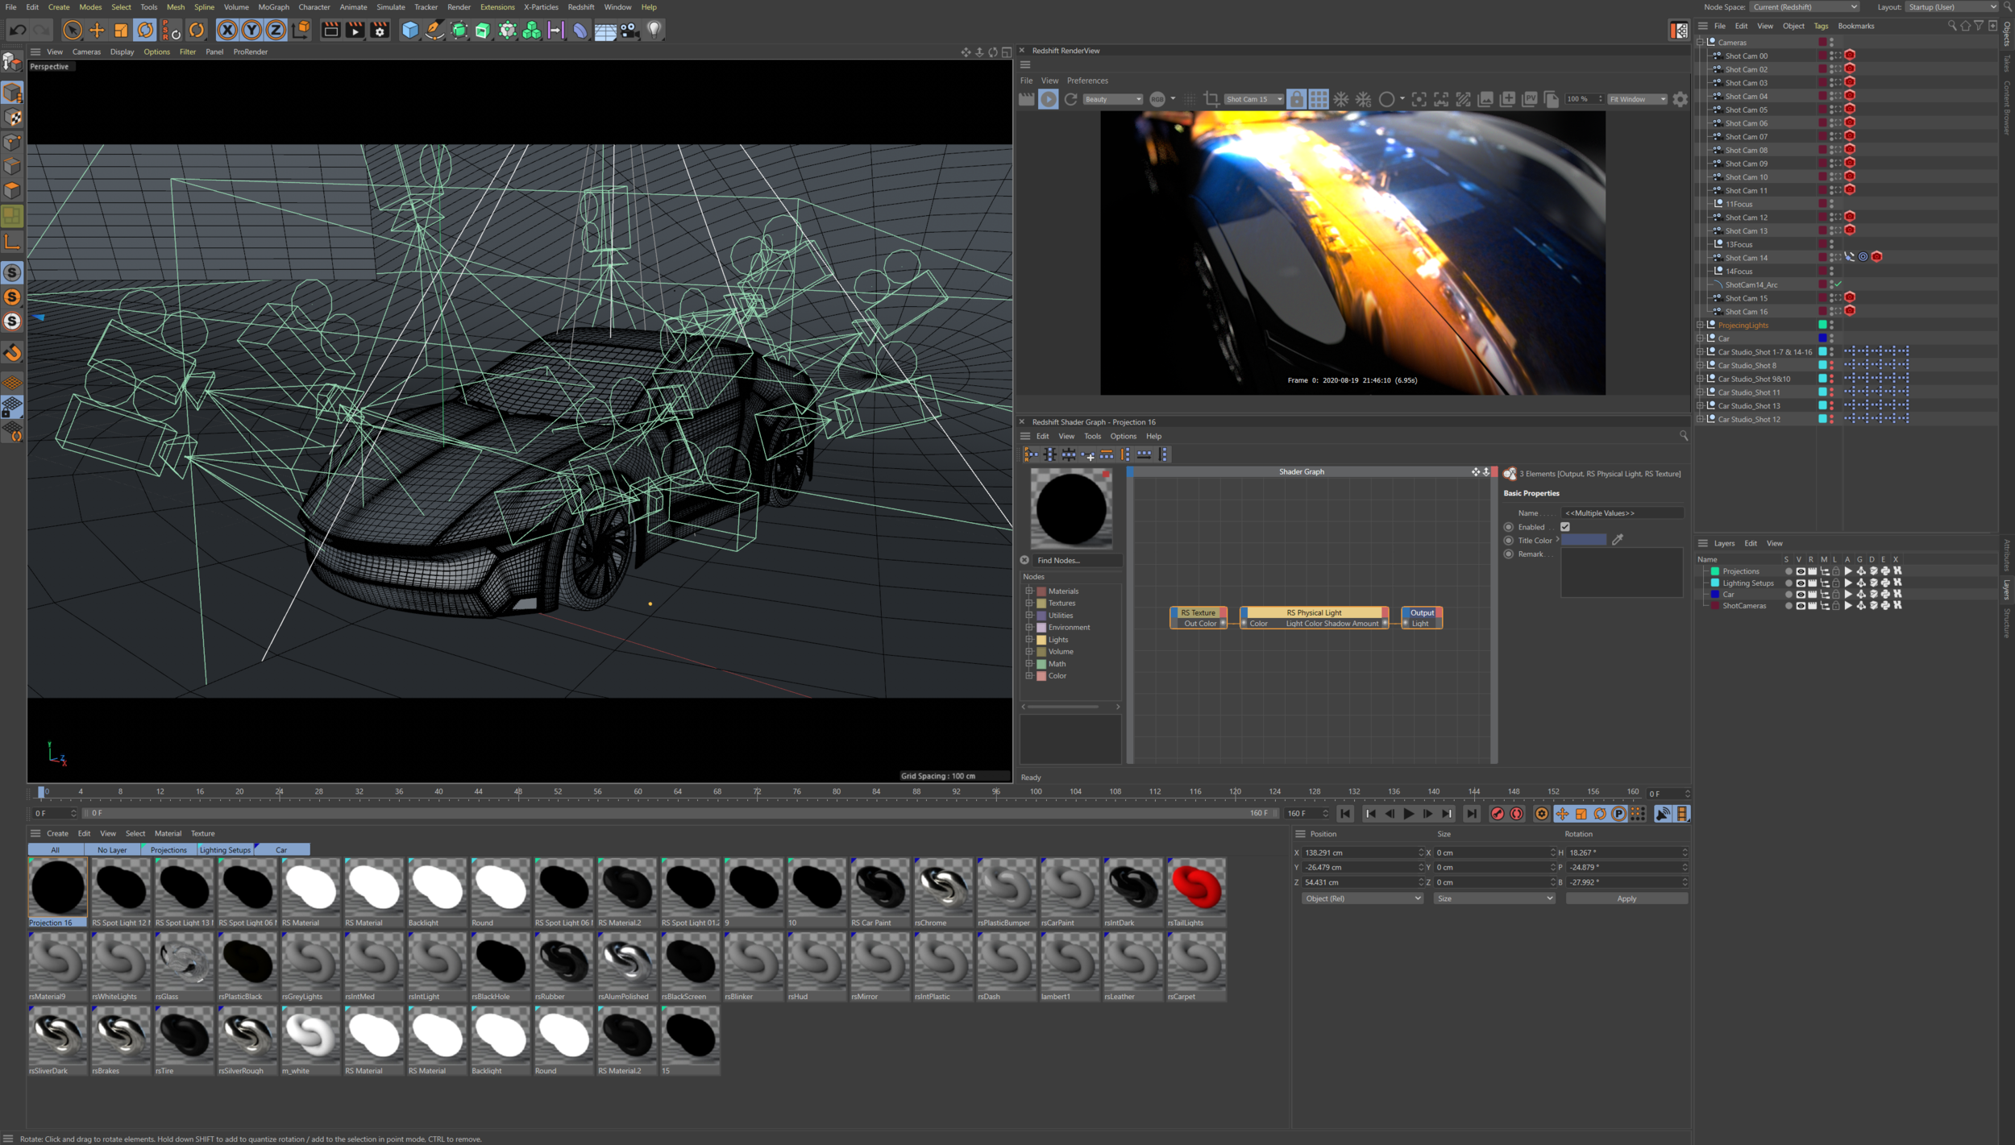Select the Scale tool icon
Viewport: 2015px width, 1145px height.
coord(121,31)
